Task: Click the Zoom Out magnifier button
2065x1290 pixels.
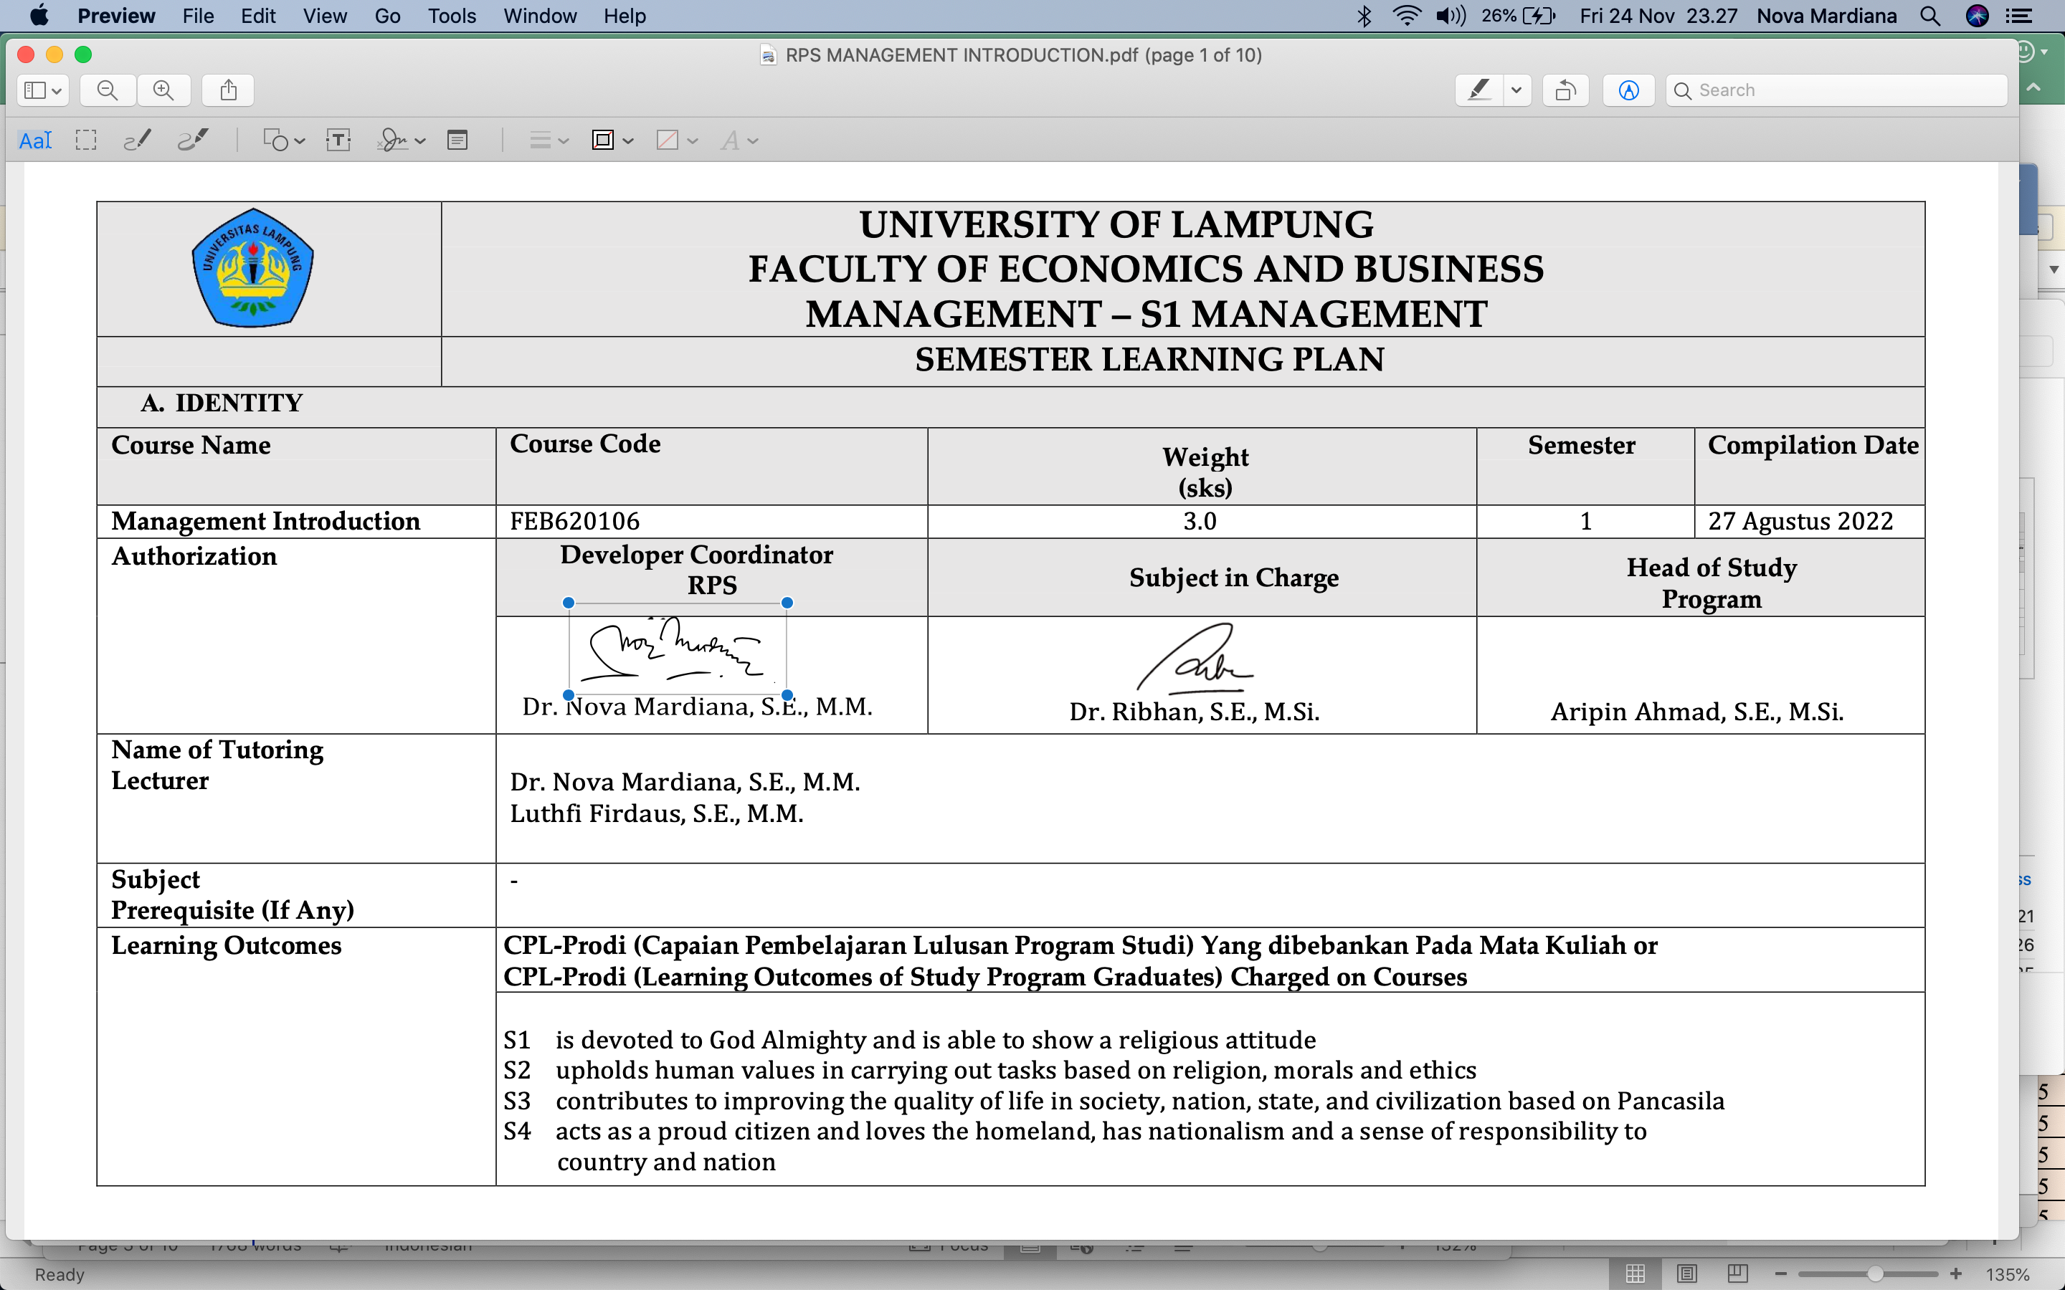Action: pos(108,90)
